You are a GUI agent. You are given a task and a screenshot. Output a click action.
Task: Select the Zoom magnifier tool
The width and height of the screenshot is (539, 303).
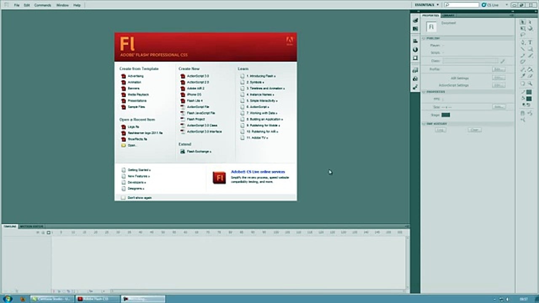point(530,84)
